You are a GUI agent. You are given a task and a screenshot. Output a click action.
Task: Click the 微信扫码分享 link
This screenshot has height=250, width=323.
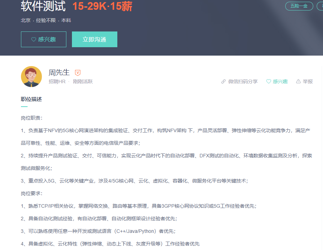point(242,81)
